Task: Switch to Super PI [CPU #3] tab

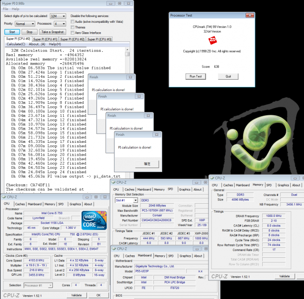Action: (x=99, y=39)
